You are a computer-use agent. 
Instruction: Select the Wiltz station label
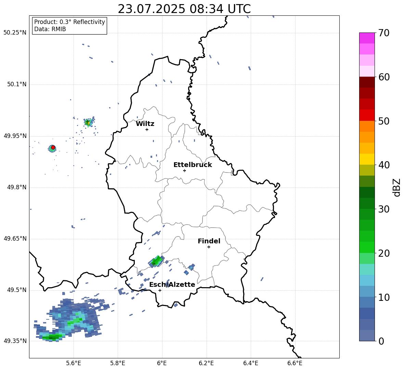(145, 124)
